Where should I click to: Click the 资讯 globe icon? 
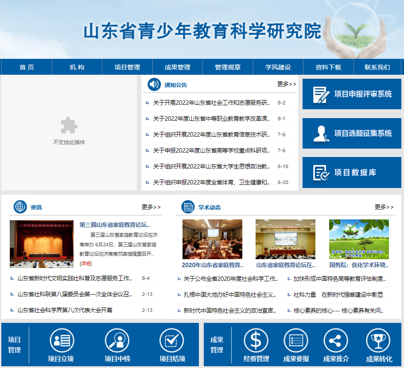(x=20, y=207)
